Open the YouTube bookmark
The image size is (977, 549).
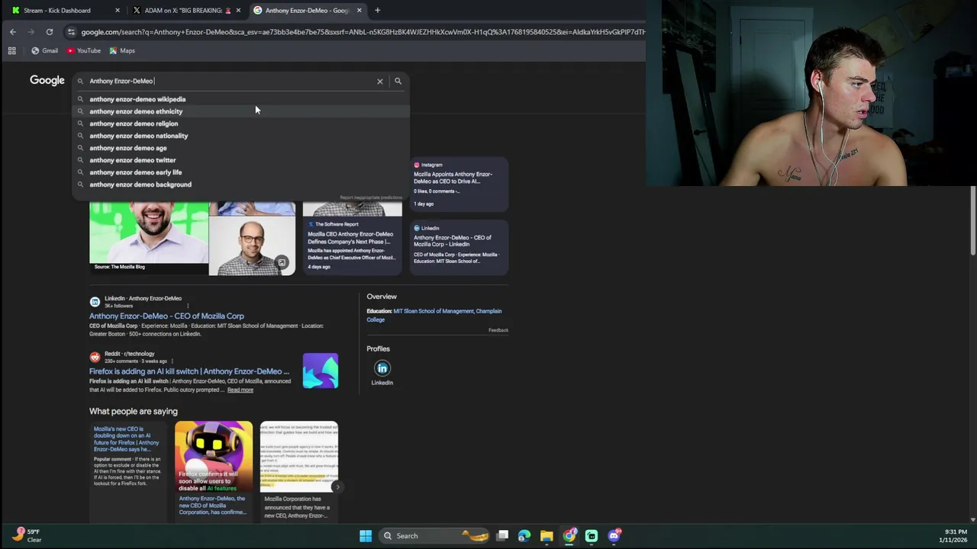[x=83, y=50]
